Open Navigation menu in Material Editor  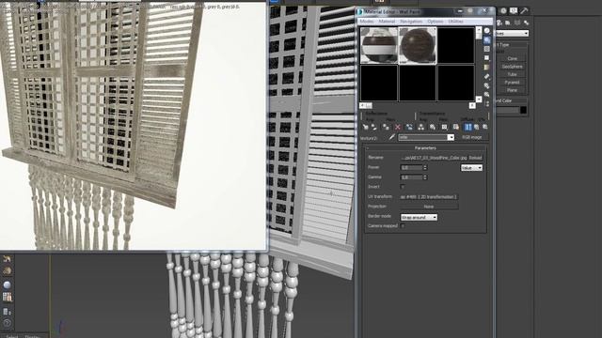(x=411, y=22)
